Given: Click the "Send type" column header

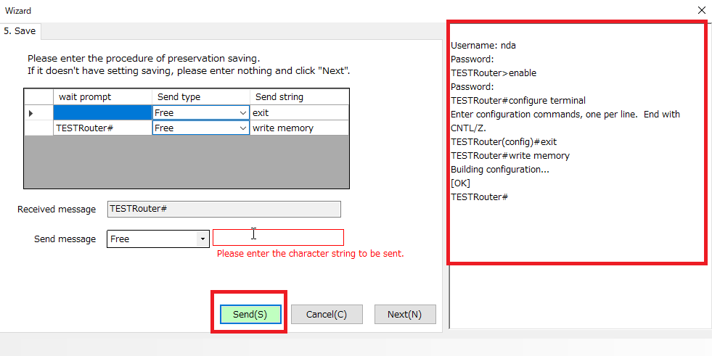Looking at the screenshot, I should 201,97.
